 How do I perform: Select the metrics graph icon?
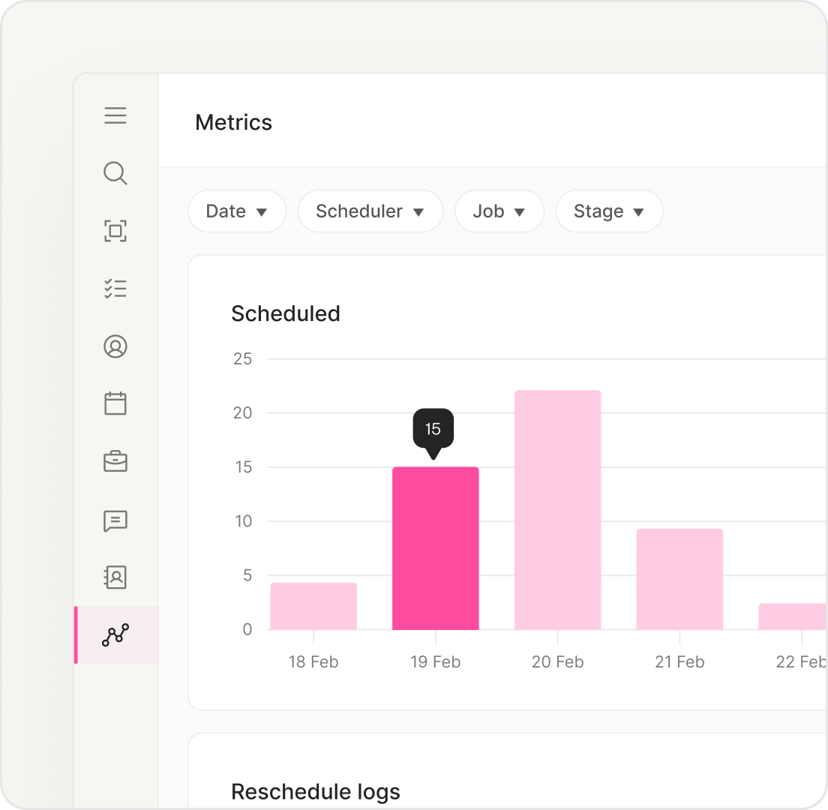[115, 634]
